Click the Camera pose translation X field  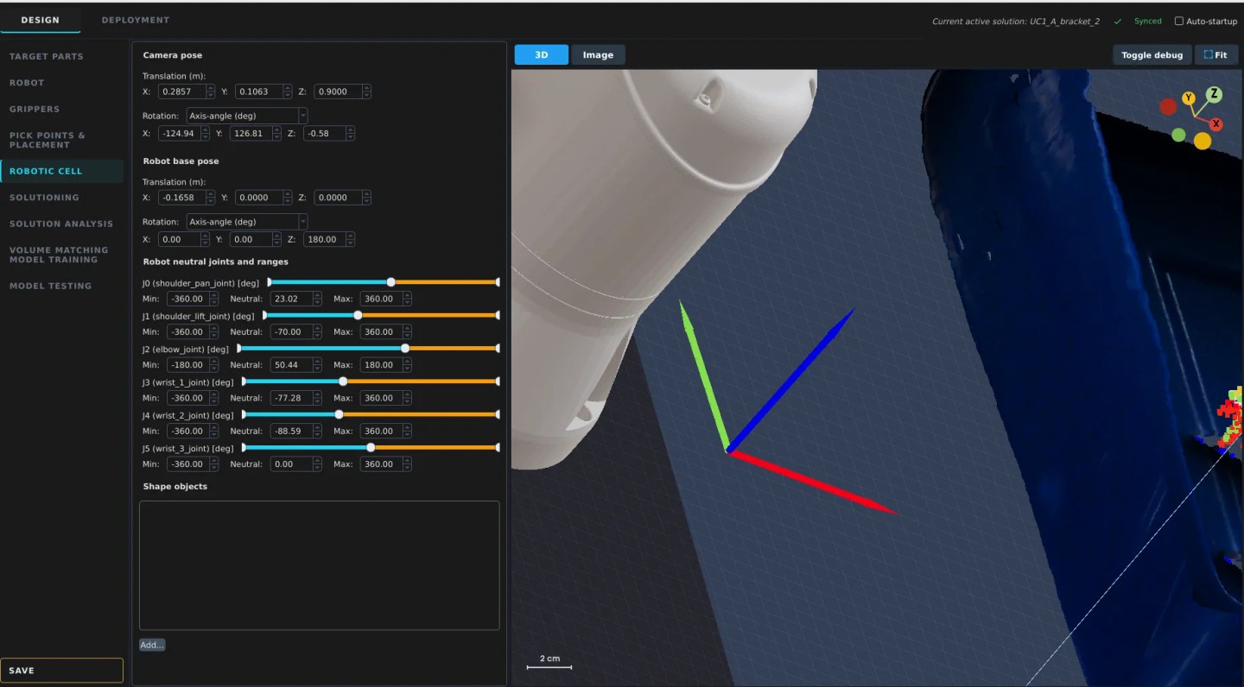(181, 91)
